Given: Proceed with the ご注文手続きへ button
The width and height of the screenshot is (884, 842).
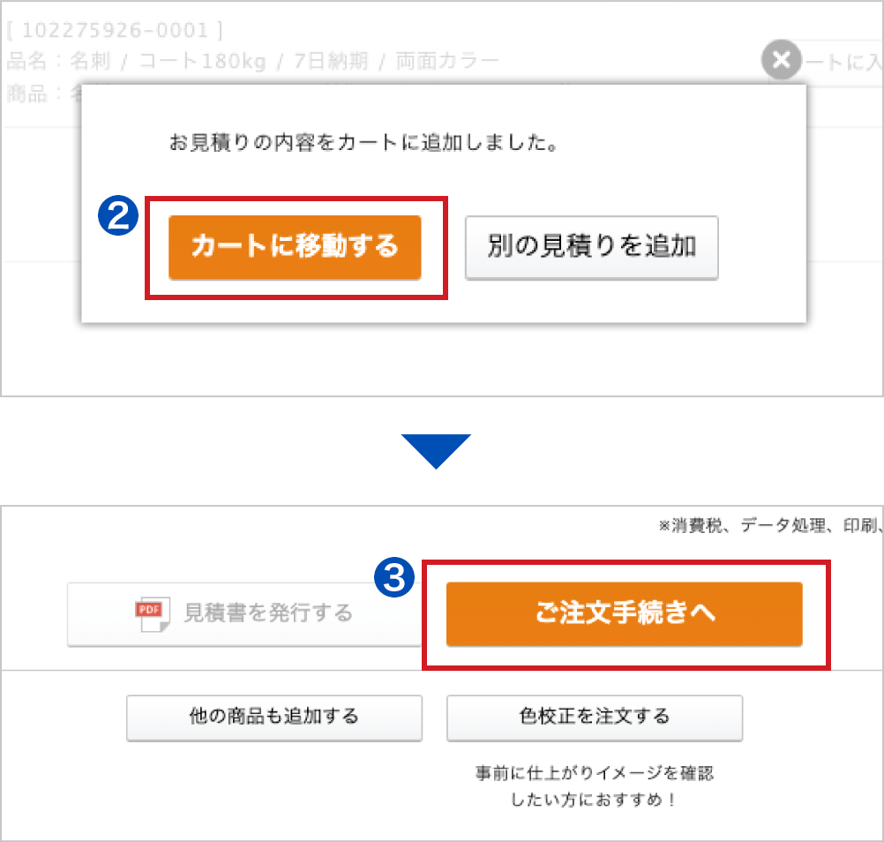Looking at the screenshot, I should pos(624,614).
